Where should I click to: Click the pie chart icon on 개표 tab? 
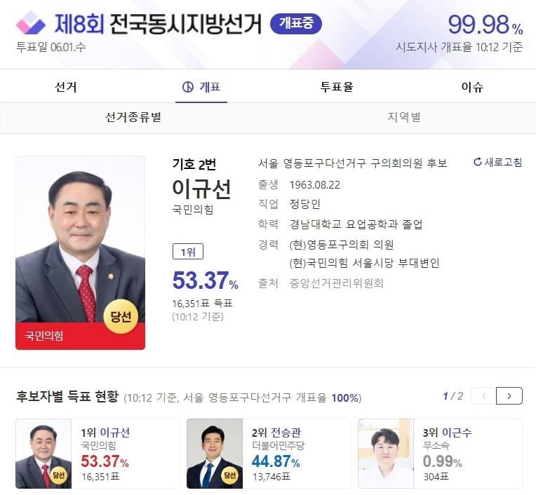coord(187,87)
